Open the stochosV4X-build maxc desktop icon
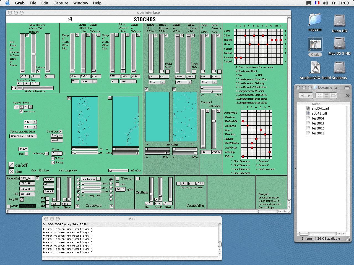 315,68
